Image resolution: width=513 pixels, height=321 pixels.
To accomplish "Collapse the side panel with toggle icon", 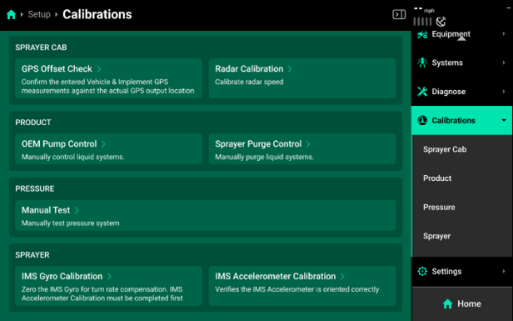I will click(399, 14).
